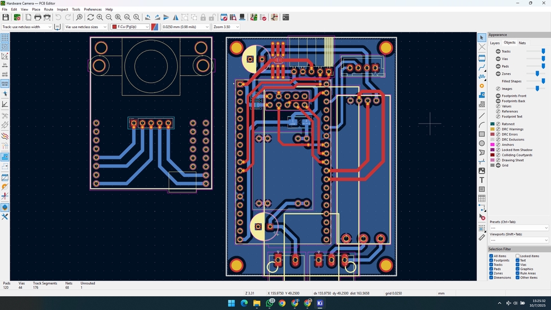Show the Ratsnest with its visibility toggle
The image size is (551, 310).
coord(498,124)
